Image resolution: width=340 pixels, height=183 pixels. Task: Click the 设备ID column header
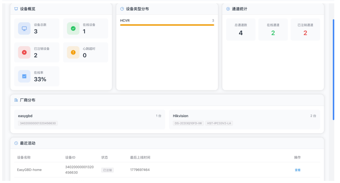70,158
